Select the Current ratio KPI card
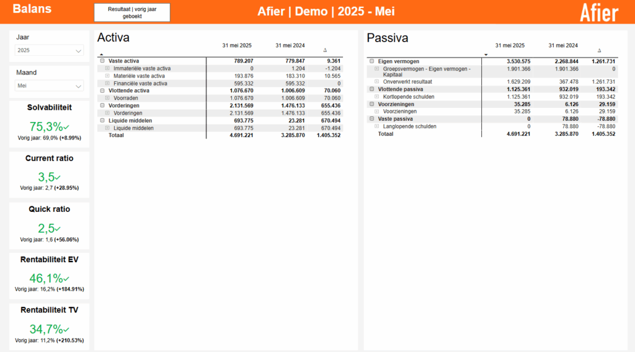The image size is (635, 352). click(x=49, y=175)
